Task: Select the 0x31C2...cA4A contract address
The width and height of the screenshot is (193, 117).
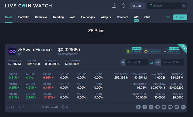Action: coord(50,107)
